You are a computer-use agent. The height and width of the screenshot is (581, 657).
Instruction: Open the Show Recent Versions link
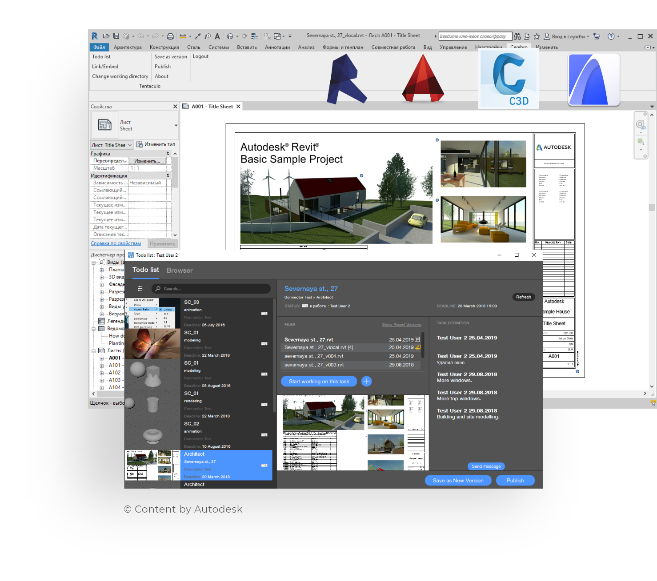tap(401, 325)
